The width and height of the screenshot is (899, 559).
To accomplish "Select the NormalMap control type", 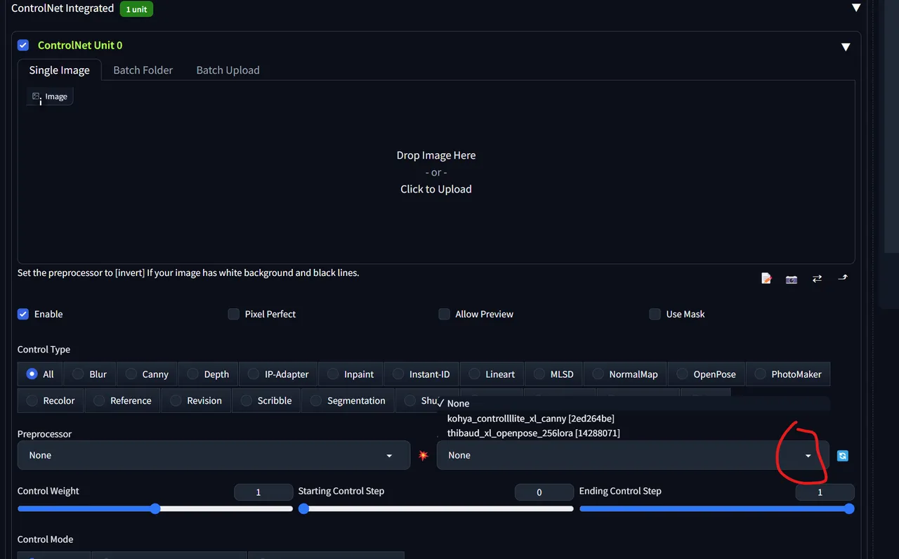I will tap(625, 374).
